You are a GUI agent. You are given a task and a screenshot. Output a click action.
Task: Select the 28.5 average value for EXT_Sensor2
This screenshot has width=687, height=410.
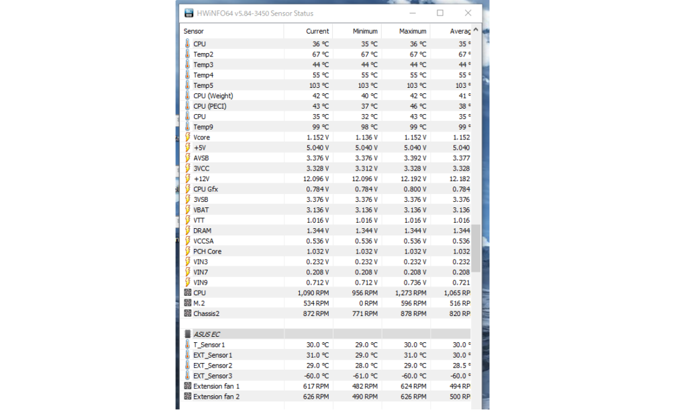[462, 365]
